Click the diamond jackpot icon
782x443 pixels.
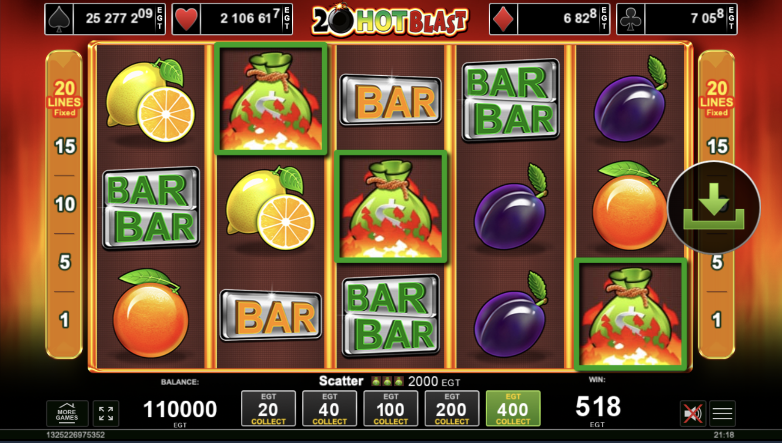pos(503,19)
